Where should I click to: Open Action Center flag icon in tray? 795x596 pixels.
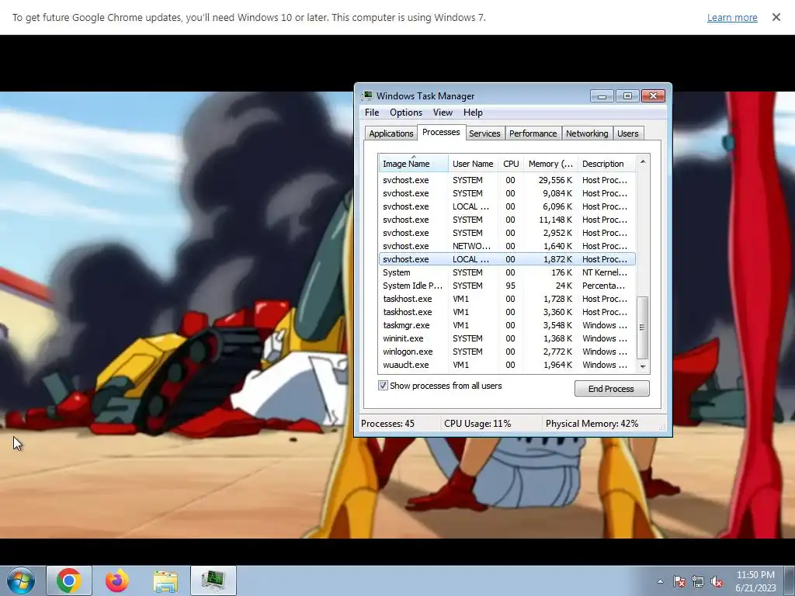pos(679,581)
